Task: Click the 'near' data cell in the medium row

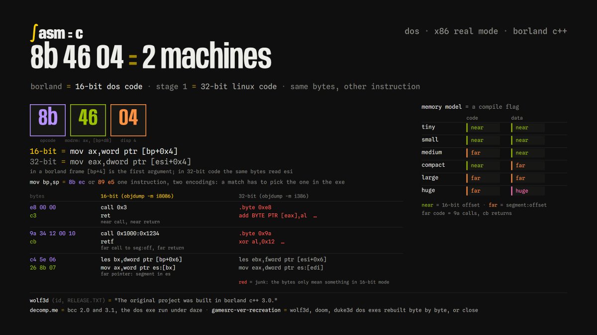Action: click(528, 153)
